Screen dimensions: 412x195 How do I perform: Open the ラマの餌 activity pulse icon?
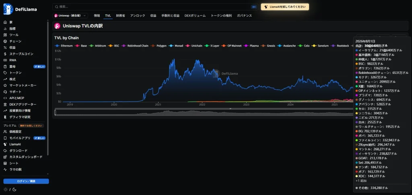(5, 169)
